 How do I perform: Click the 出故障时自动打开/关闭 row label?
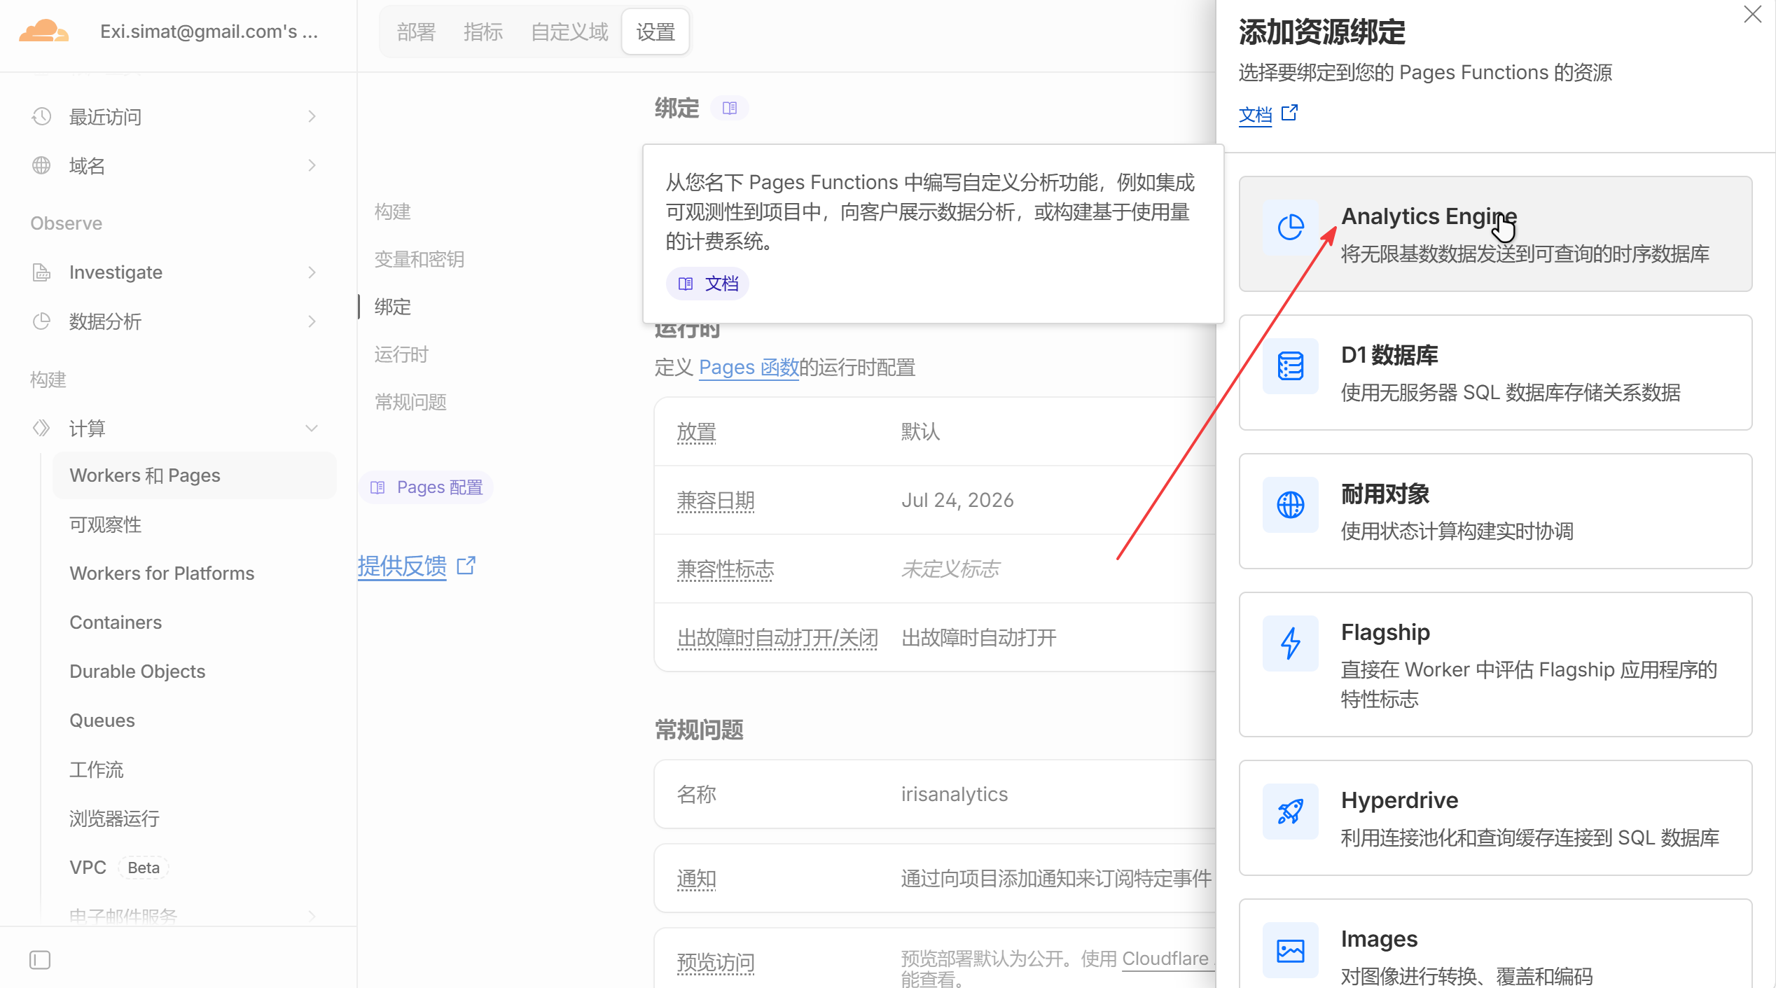777,637
